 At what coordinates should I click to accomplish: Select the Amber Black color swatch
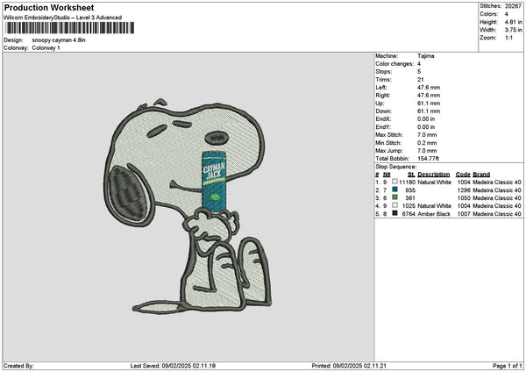click(x=395, y=213)
